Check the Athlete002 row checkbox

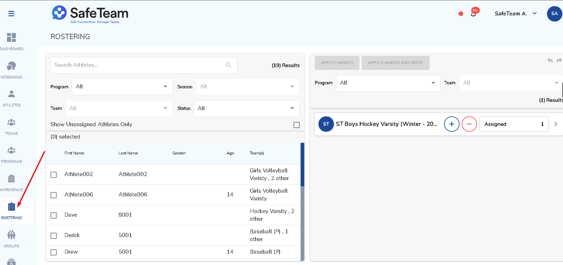[54, 175]
